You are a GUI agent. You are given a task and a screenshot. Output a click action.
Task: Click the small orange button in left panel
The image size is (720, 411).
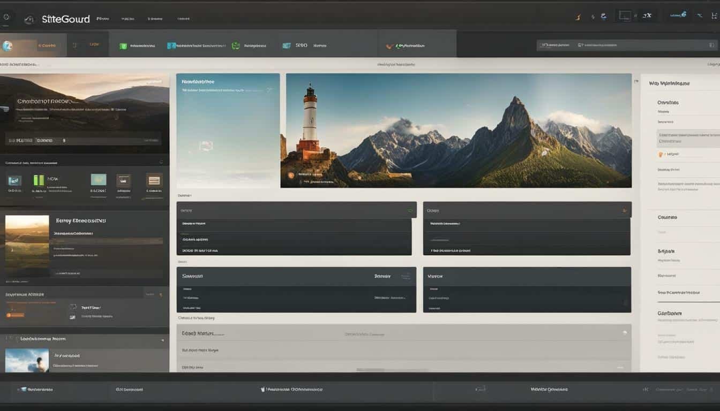click(15, 315)
